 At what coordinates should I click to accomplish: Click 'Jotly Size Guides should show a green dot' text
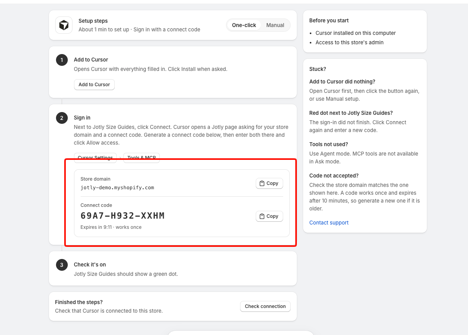126,274
